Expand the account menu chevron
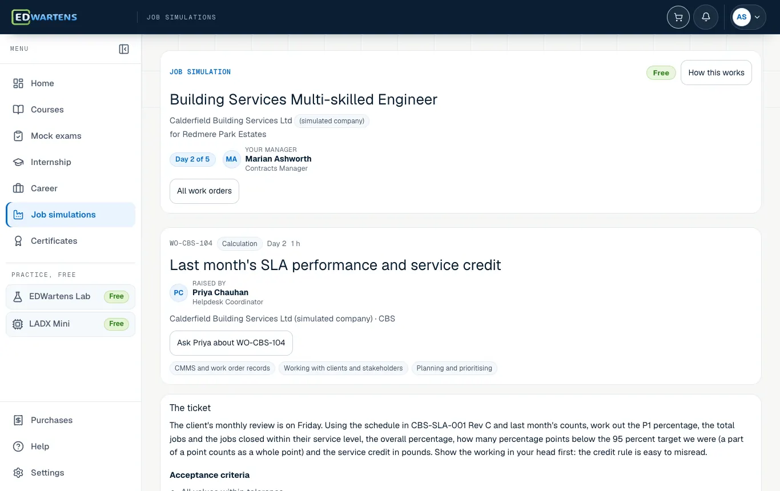 (x=757, y=17)
